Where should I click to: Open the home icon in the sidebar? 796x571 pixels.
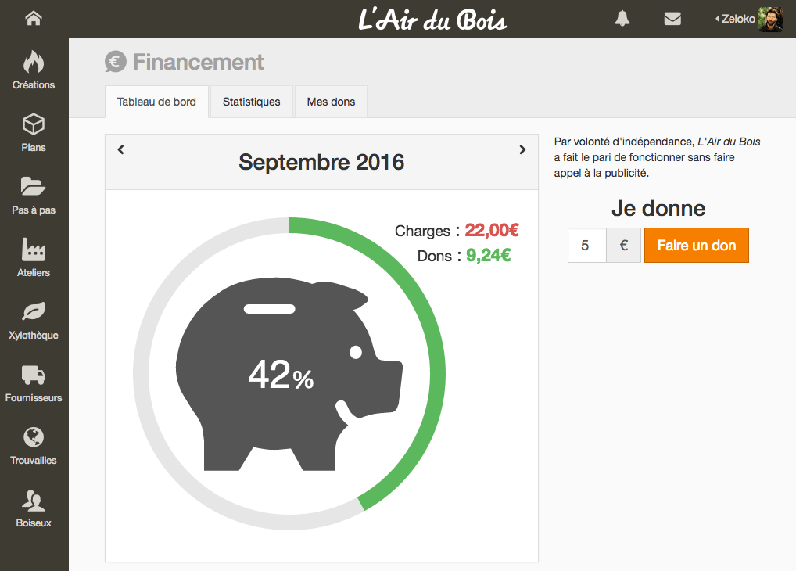pyautogui.click(x=34, y=18)
